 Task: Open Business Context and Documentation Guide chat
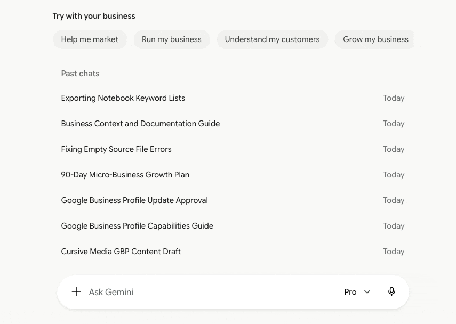(233, 124)
